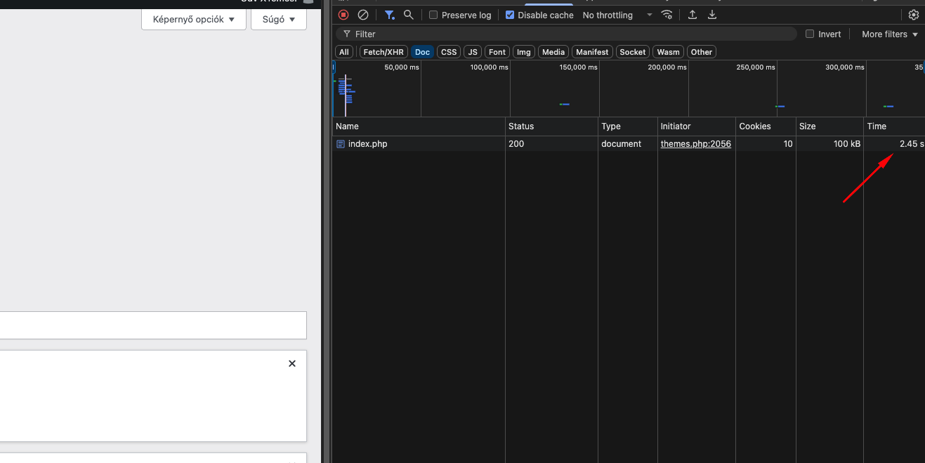Select the Socket filter
The height and width of the screenshot is (463, 925).
coord(632,52)
